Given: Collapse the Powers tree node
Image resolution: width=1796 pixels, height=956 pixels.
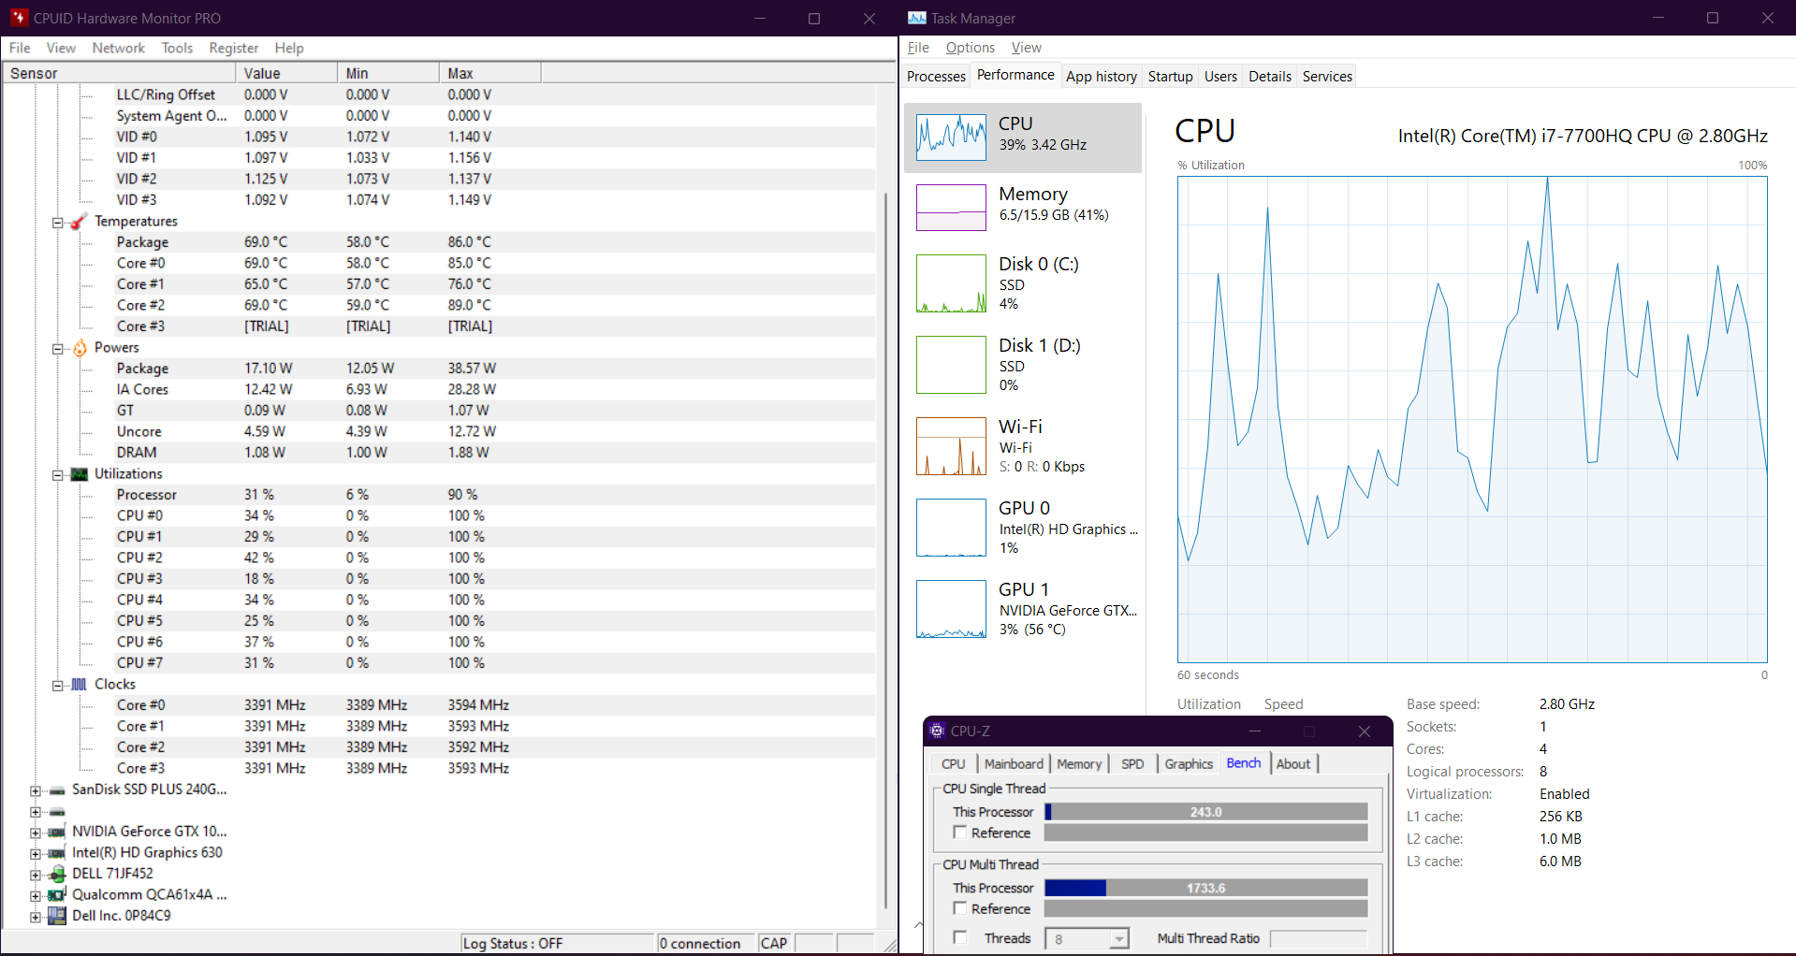Looking at the screenshot, I should click(x=57, y=349).
